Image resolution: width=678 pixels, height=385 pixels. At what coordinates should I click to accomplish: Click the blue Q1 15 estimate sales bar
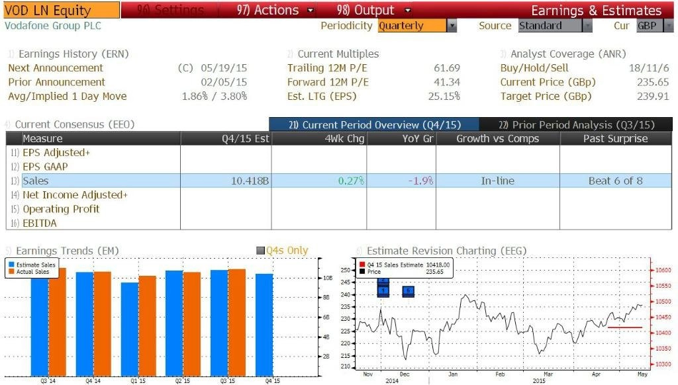[x=130, y=329]
